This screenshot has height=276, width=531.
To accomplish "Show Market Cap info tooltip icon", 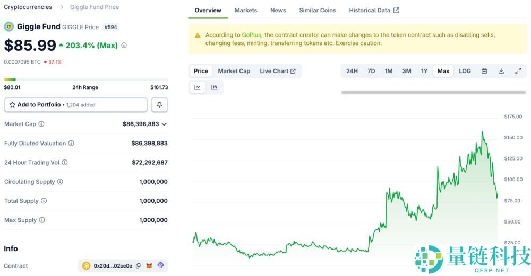I will (41, 124).
